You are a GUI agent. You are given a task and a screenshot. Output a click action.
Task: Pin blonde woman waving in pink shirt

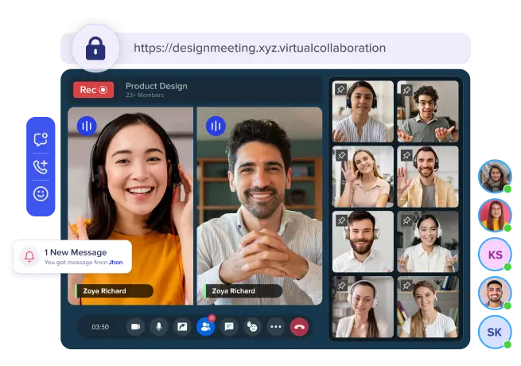[340, 155]
